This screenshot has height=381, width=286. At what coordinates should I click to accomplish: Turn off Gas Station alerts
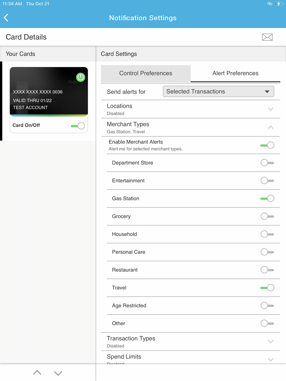[x=267, y=198]
